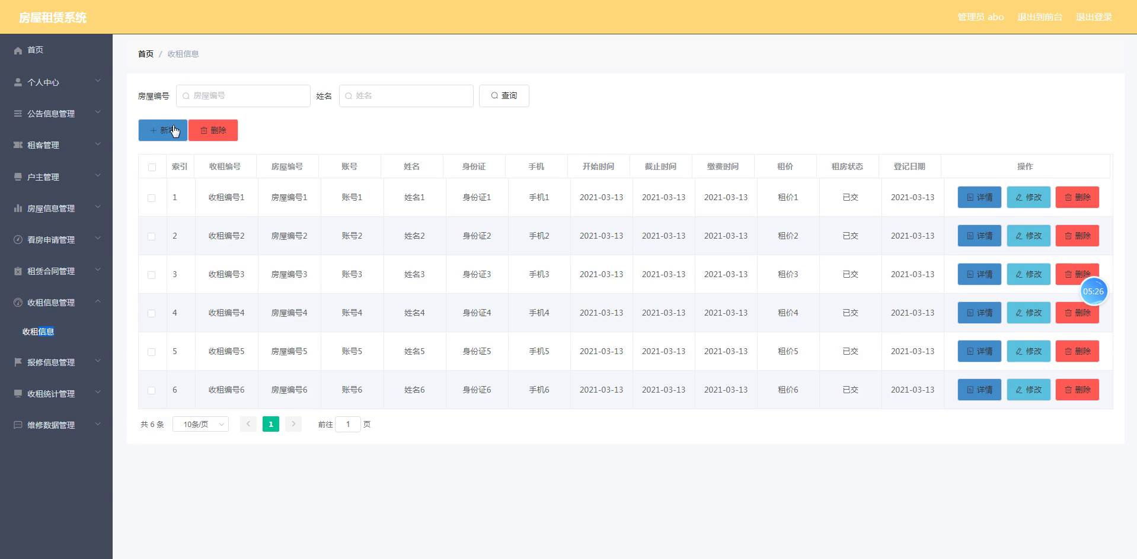1137x559 pixels.
Task: Collapse the 收租信息管理 chevron
Action: click(x=98, y=301)
